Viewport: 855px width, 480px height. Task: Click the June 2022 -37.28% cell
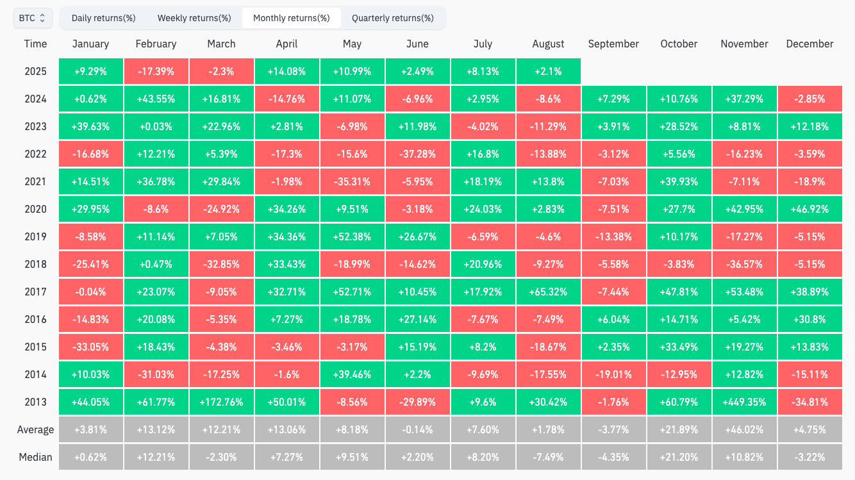point(417,154)
